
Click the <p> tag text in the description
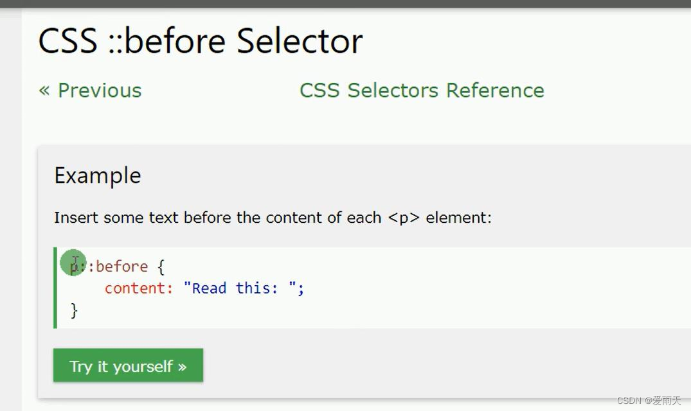pos(404,218)
